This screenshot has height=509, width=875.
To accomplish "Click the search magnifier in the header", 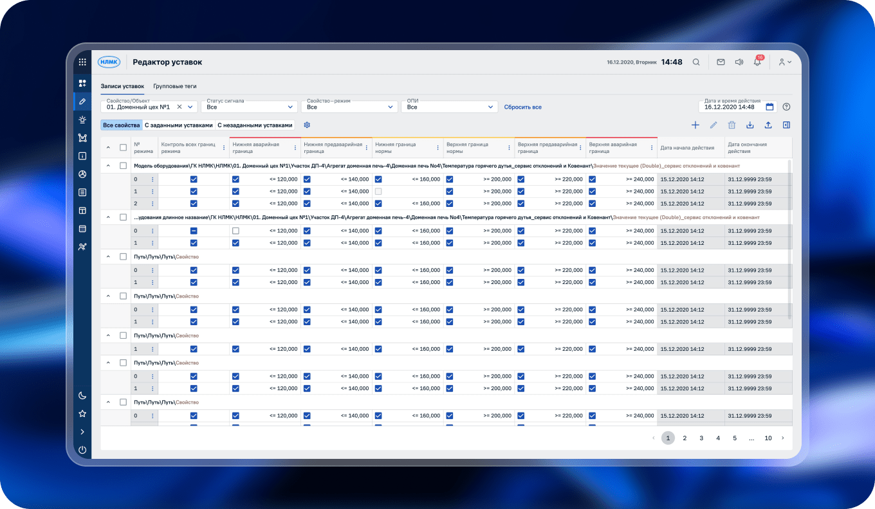I will click(x=696, y=62).
